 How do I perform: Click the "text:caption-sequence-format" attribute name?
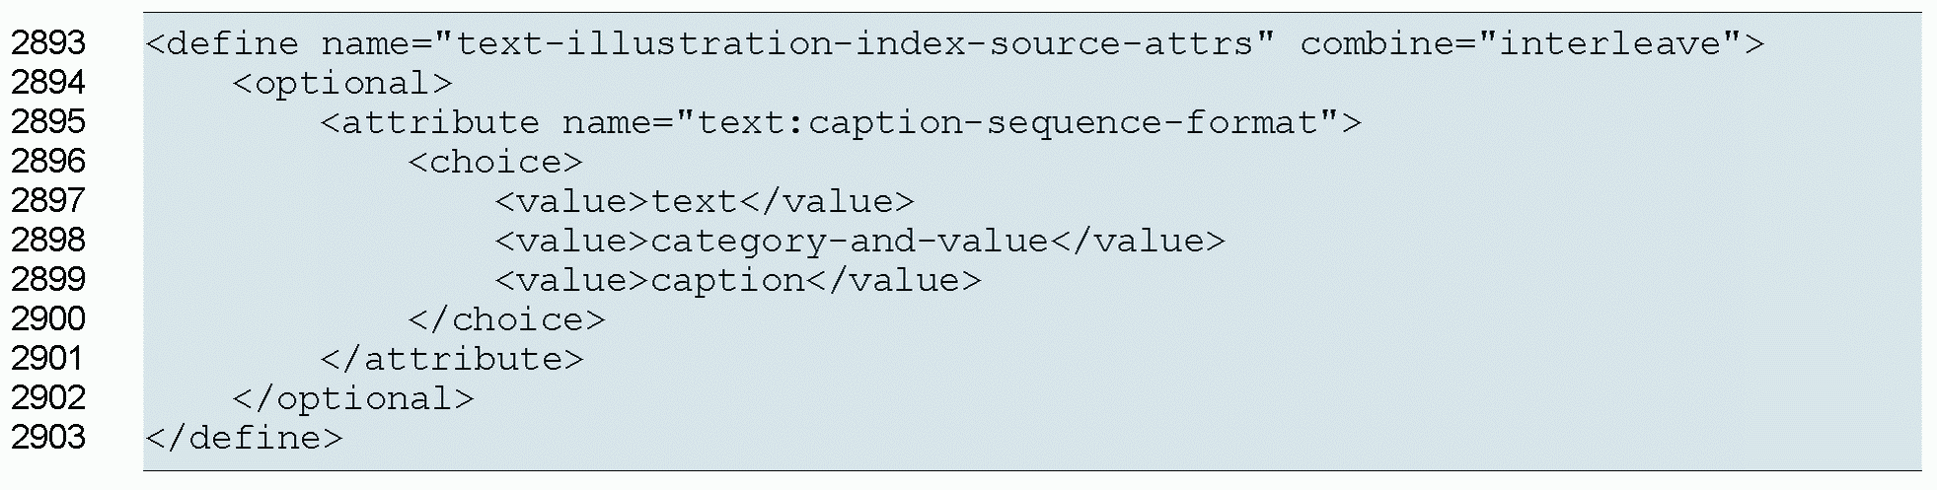(x=1006, y=123)
